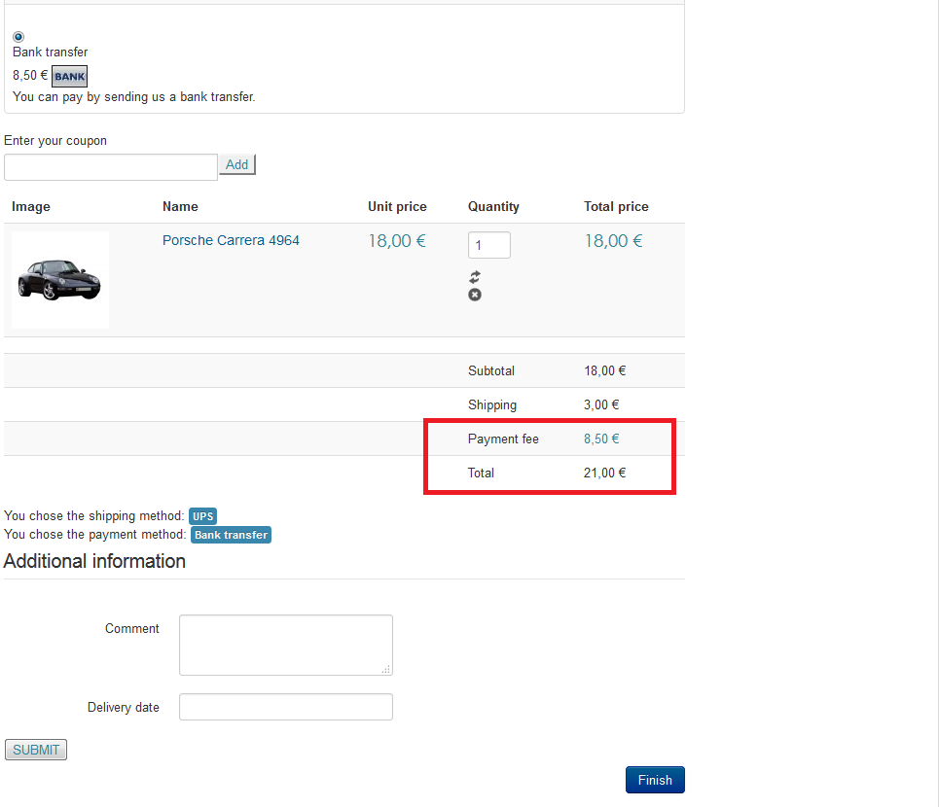Focus the quantity field showing 1

(488, 245)
